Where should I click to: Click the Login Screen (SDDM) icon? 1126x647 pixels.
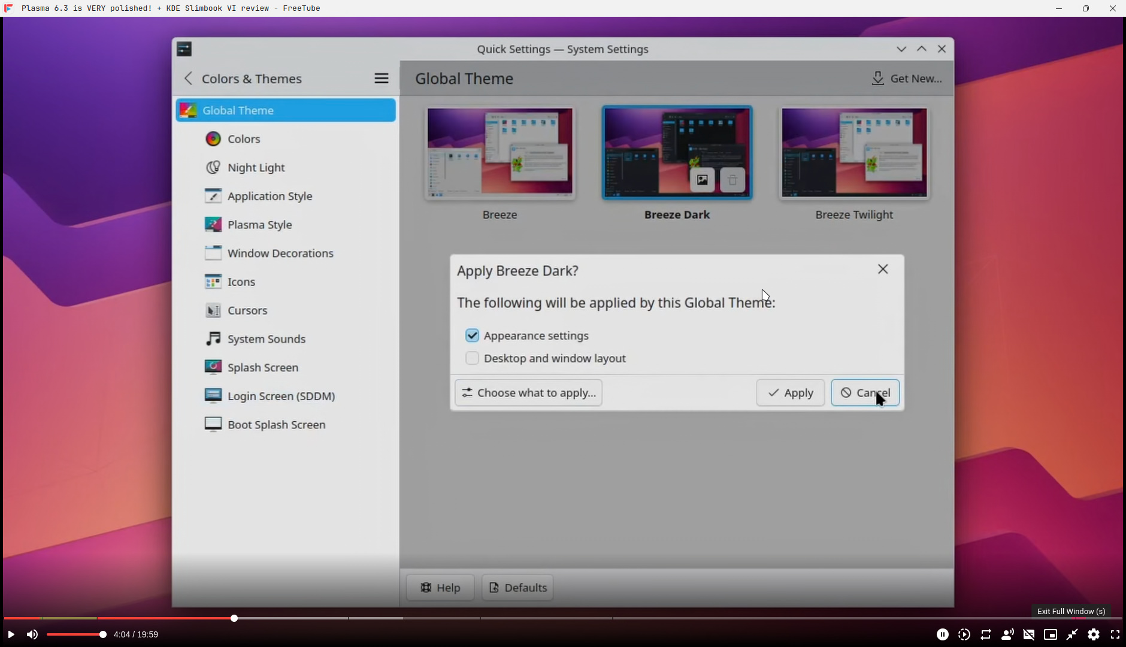(x=213, y=396)
